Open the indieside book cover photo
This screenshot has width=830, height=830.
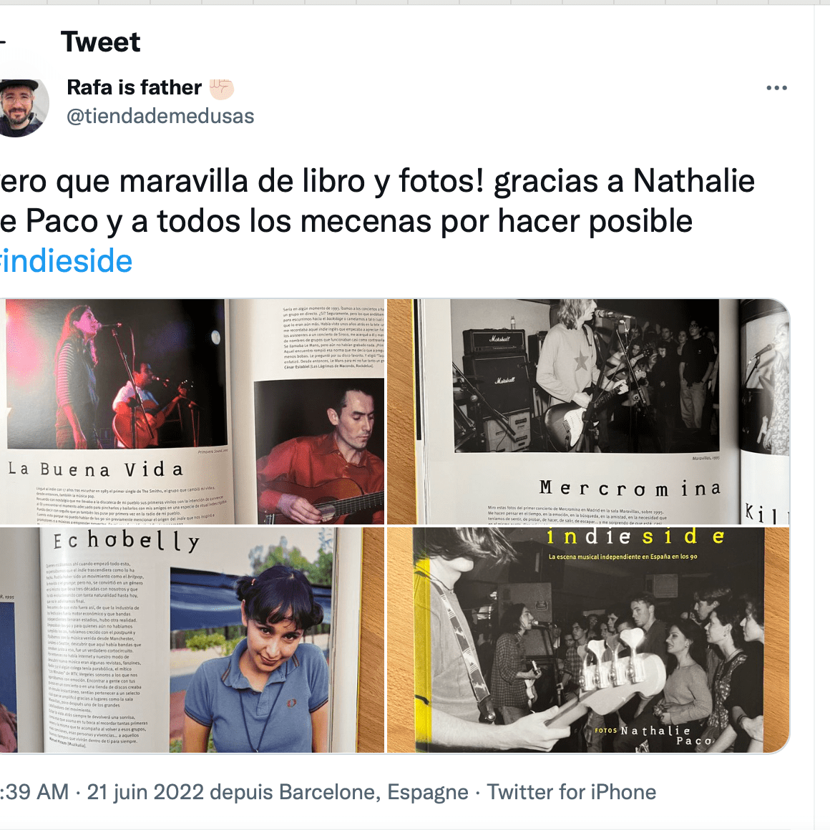589,640
